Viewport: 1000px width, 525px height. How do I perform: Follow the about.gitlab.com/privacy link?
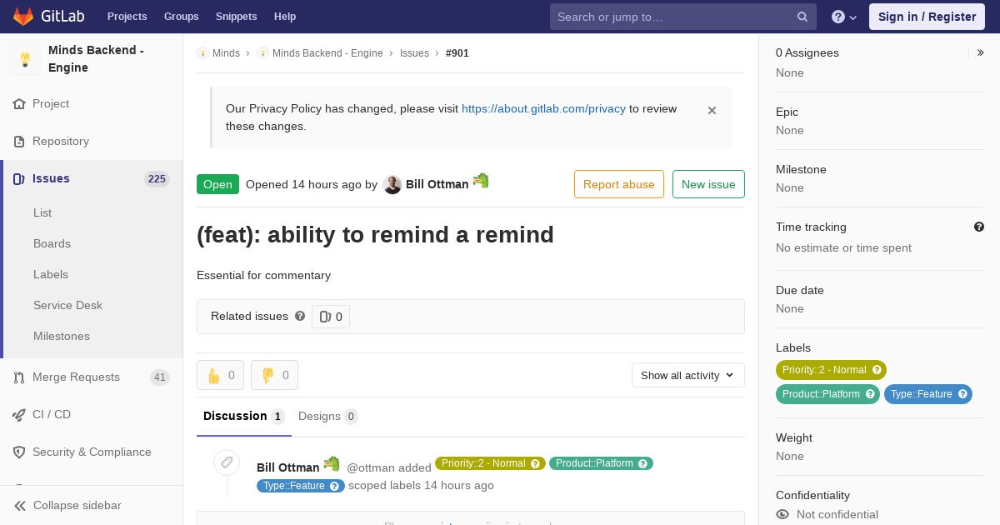[543, 108]
